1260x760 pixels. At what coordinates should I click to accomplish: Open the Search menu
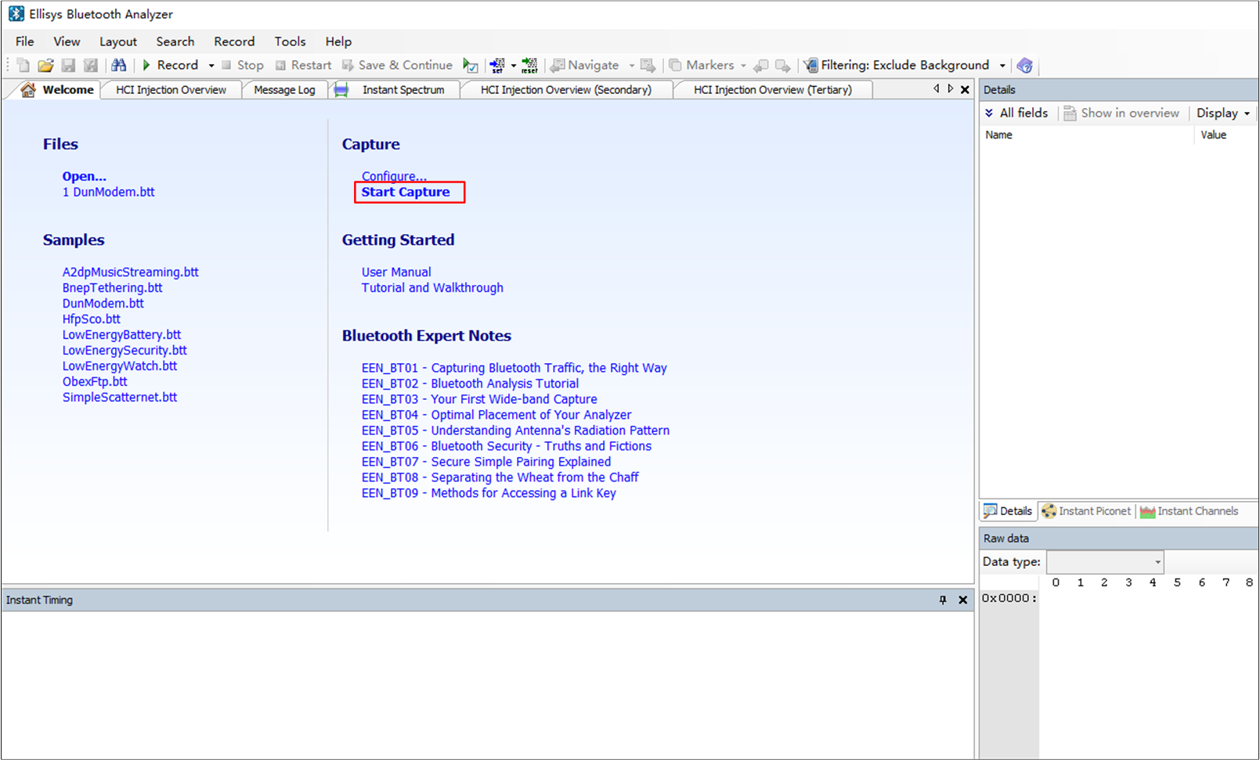(x=175, y=41)
